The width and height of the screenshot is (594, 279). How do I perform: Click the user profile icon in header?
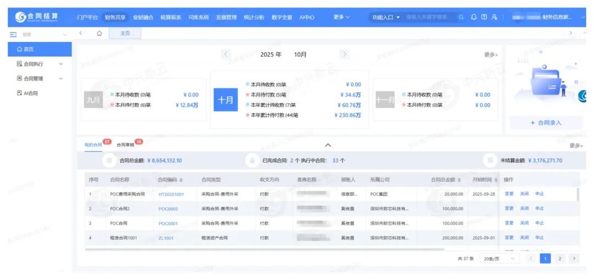(494, 17)
